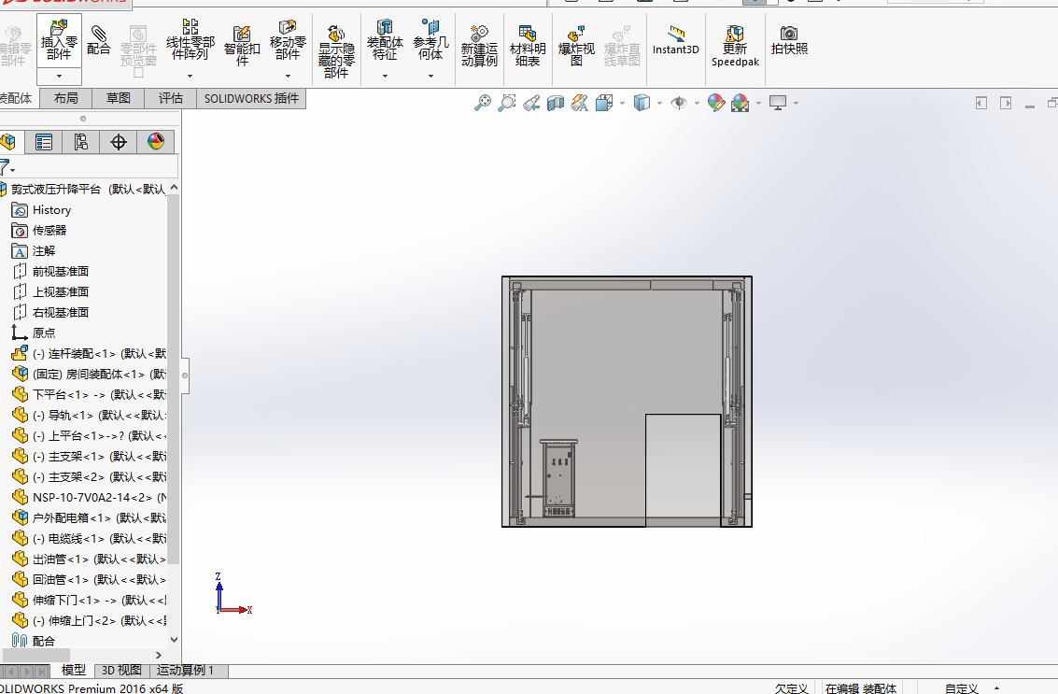This screenshot has height=694, width=1058.
Task: Toggle Hide/Show Items eye icon
Action: point(679,103)
